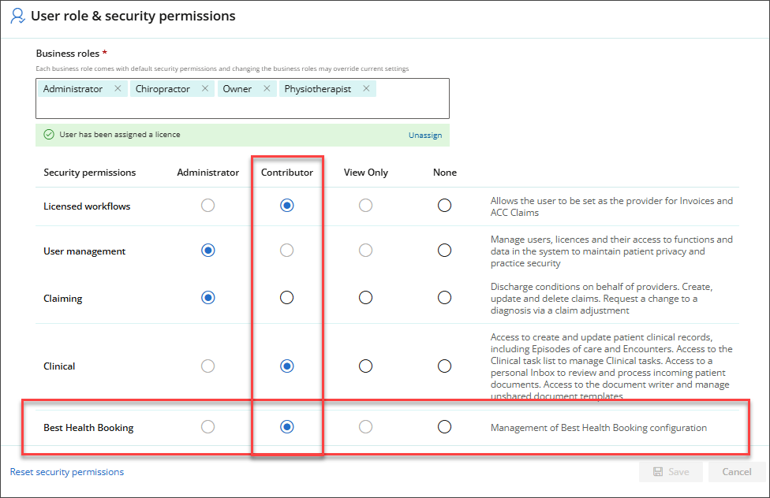770x498 pixels.
Task: Remove the Administrator business role tag
Action: click(118, 88)
